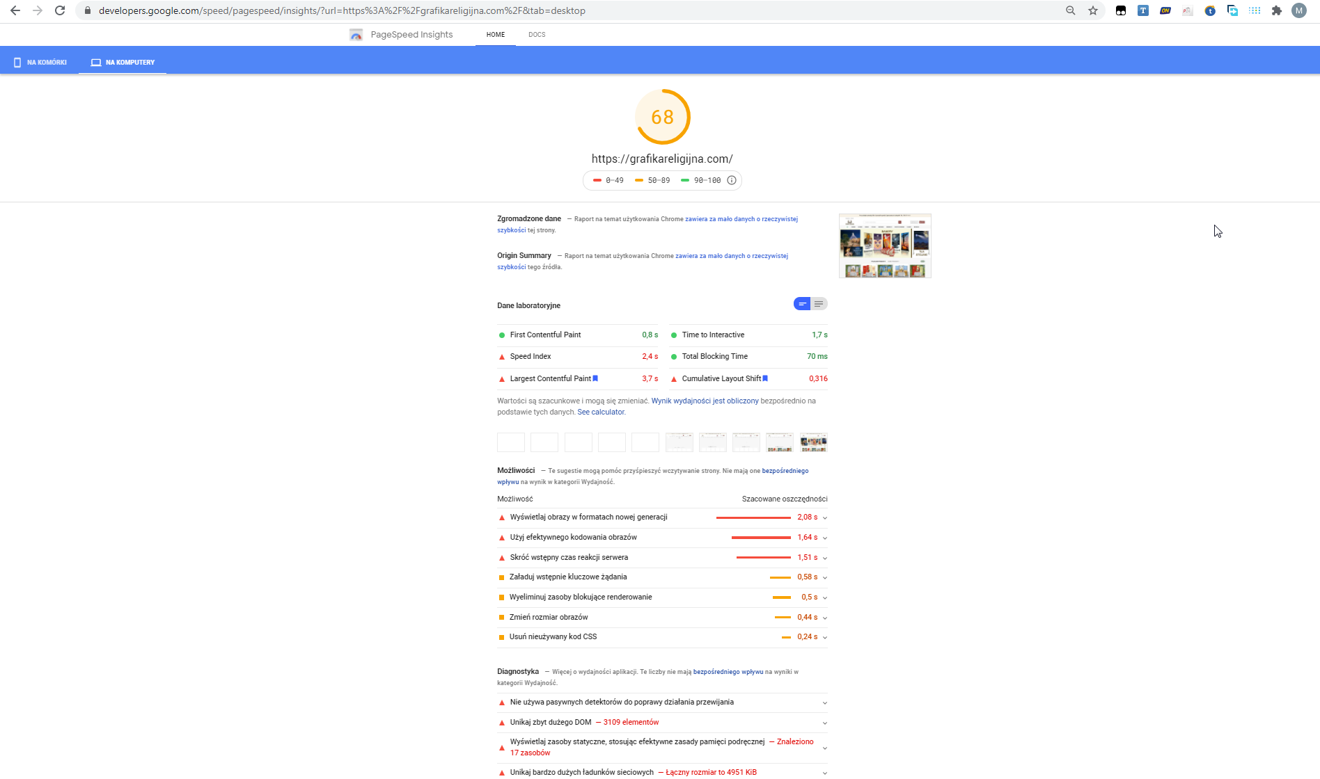Open the blue T extension icon

click(x=1143, y=10)
